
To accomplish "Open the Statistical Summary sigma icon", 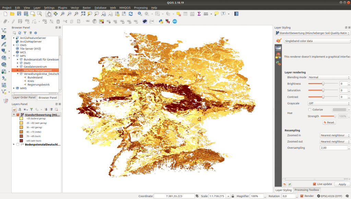I will pos(199,14).
